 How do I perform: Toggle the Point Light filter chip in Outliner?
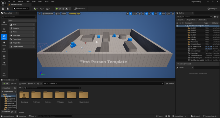coord(202,20)
